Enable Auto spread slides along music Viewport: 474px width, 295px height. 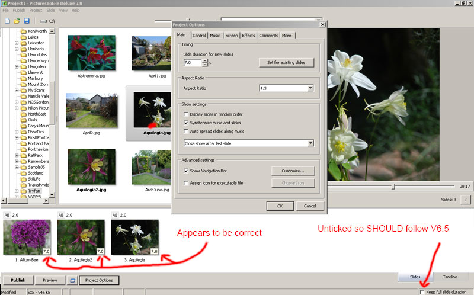point(186,131)
